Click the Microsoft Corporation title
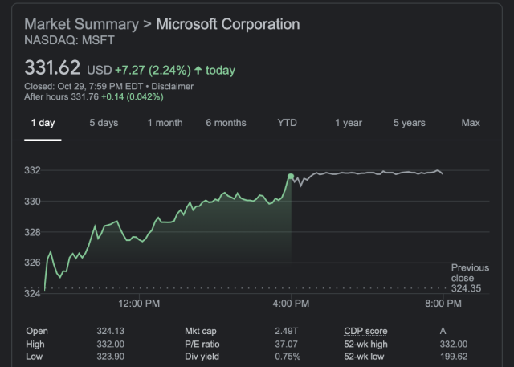 click(x=227, y=24)
